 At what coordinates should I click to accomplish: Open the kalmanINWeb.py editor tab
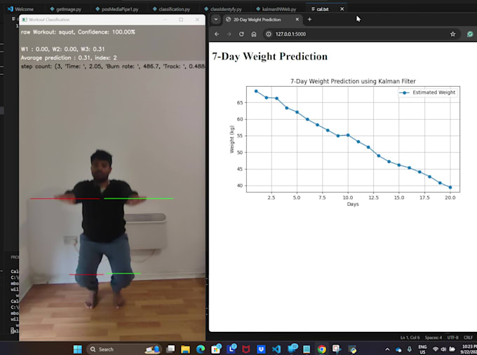(276, 9)
